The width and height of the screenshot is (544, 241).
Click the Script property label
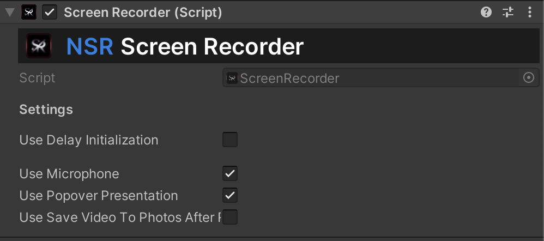click(37, 78)
